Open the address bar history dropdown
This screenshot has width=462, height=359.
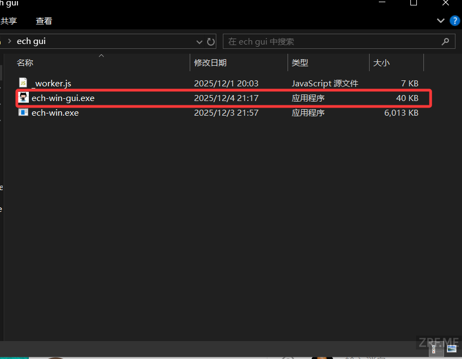pyautogui.click(x=199, y=42)
